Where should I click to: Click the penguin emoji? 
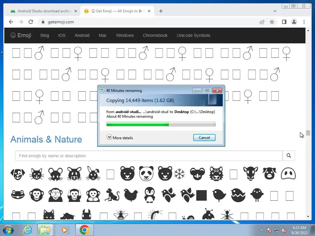click(150, 195)
